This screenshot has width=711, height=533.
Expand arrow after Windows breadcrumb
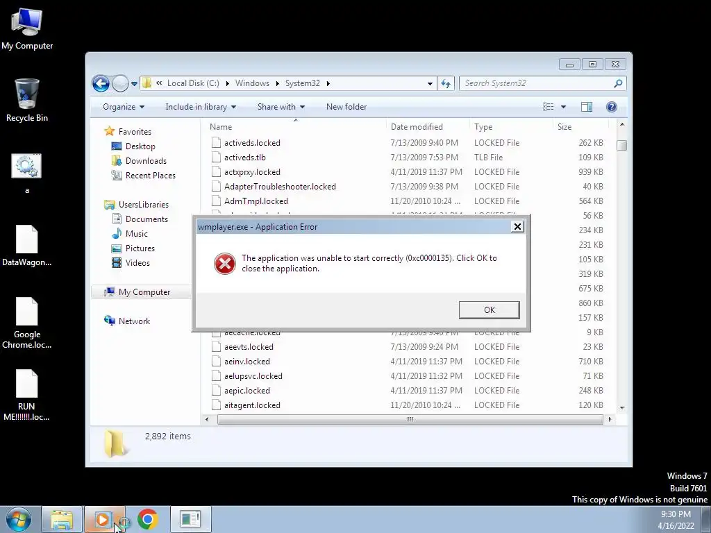tap(277, 83)
